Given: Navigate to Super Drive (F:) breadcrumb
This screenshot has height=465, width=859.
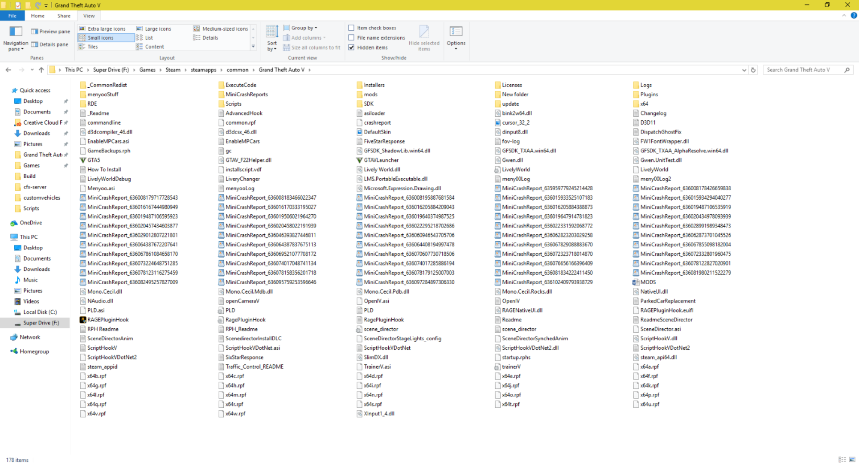Looking at the screenshot, I should [111, 70].
